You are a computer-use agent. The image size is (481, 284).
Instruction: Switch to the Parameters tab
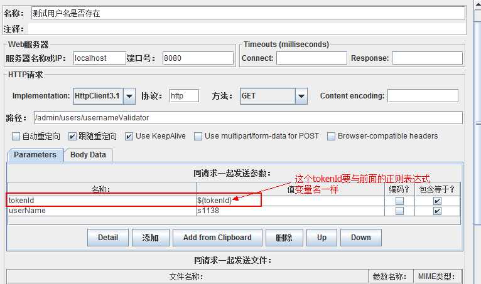tap(35, 155)
